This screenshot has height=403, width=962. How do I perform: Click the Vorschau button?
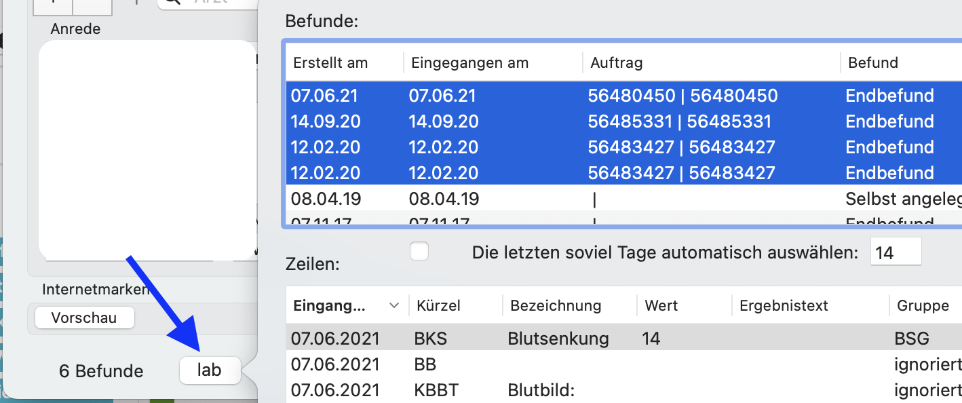pyautogui.click(x=84, y=318)
